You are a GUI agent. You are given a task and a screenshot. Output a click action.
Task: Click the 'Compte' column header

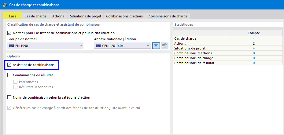254,33
